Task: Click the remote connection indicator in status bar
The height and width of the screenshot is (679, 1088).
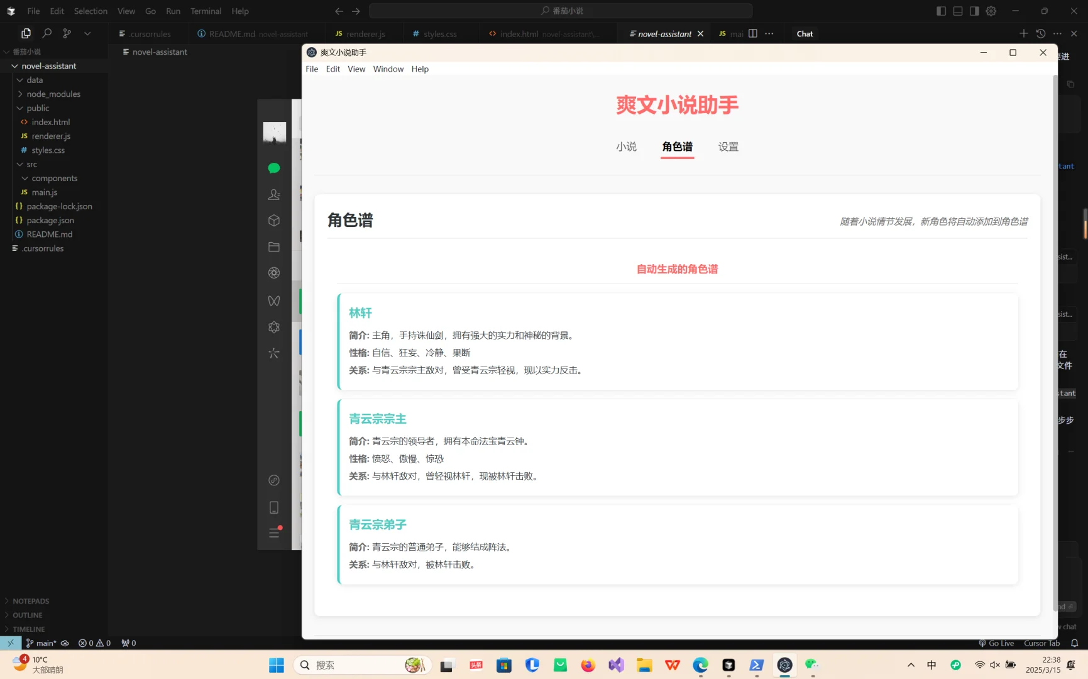Action: [10, 643]
